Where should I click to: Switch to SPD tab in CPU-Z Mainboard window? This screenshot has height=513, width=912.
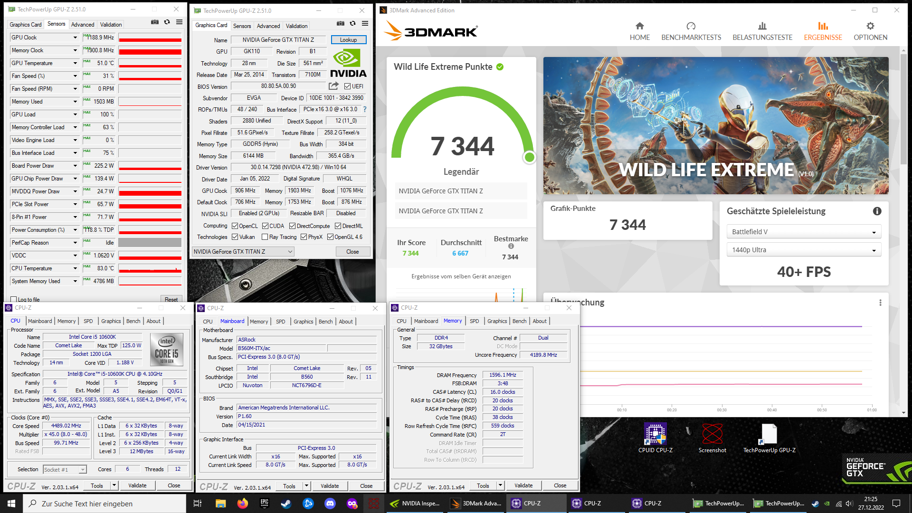click(281, 322)
